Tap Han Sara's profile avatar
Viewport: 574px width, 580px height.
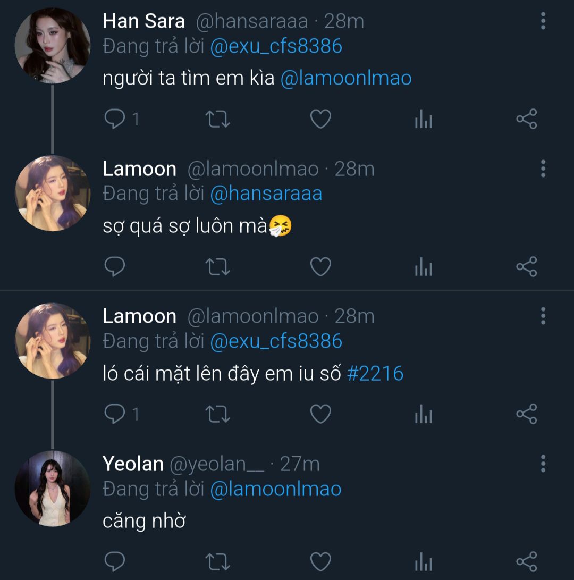[52, 46]
